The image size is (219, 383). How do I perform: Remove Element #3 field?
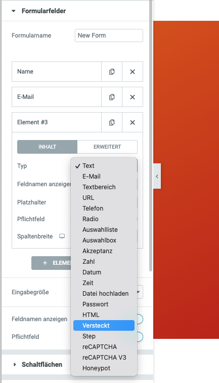(133, 122)
